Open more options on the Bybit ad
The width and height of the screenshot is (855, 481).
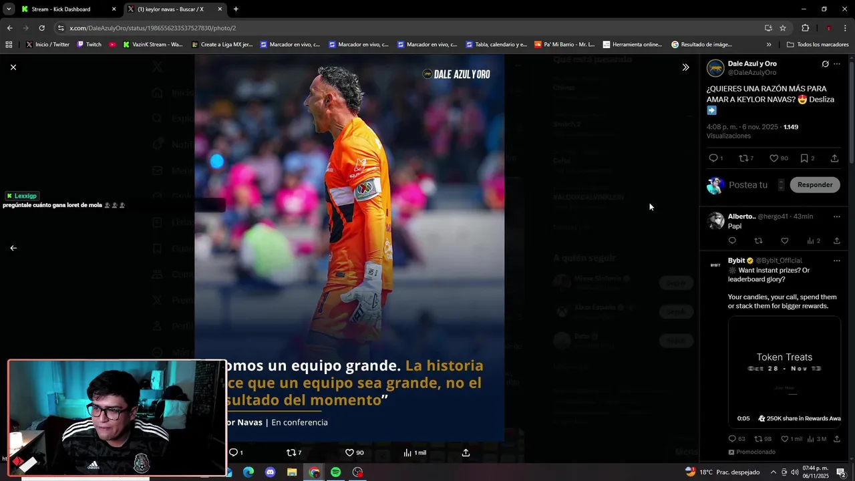pos(837,261)
